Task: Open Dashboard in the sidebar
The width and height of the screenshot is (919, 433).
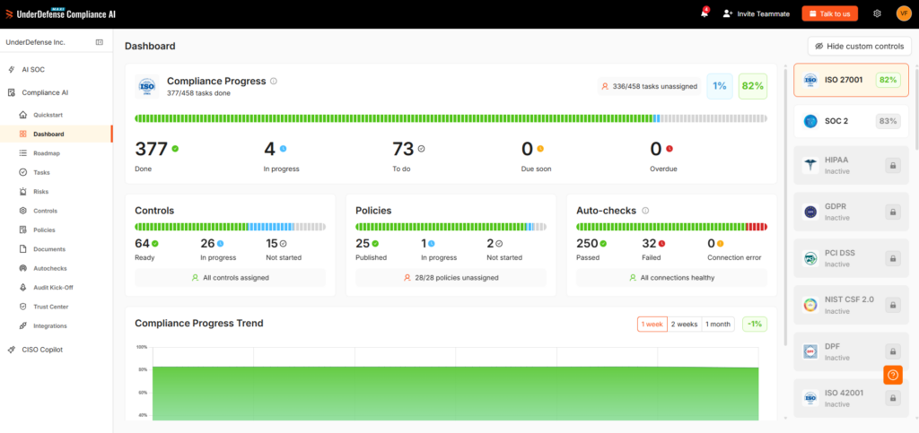Action: coord(56,134)
